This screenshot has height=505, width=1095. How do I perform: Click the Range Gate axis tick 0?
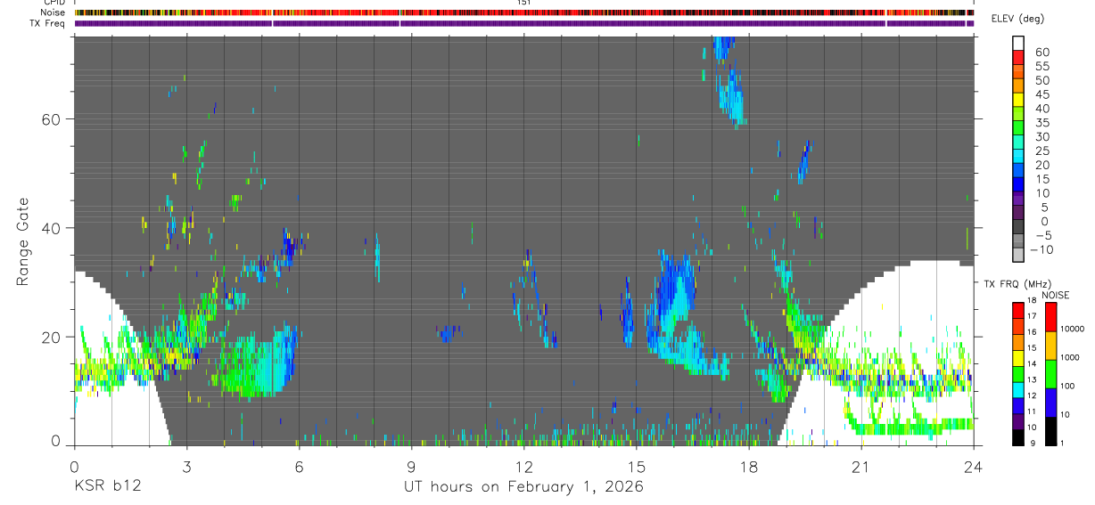click(57, 441)
